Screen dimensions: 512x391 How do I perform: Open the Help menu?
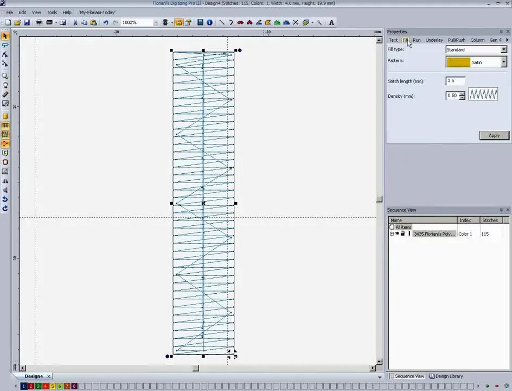67,12
